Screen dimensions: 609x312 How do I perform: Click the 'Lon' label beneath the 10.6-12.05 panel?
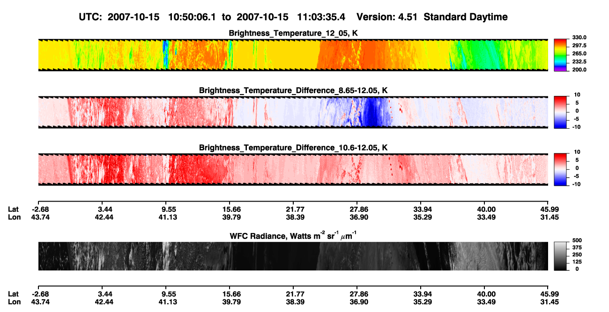pyautogui.click(x=14, y=217)
